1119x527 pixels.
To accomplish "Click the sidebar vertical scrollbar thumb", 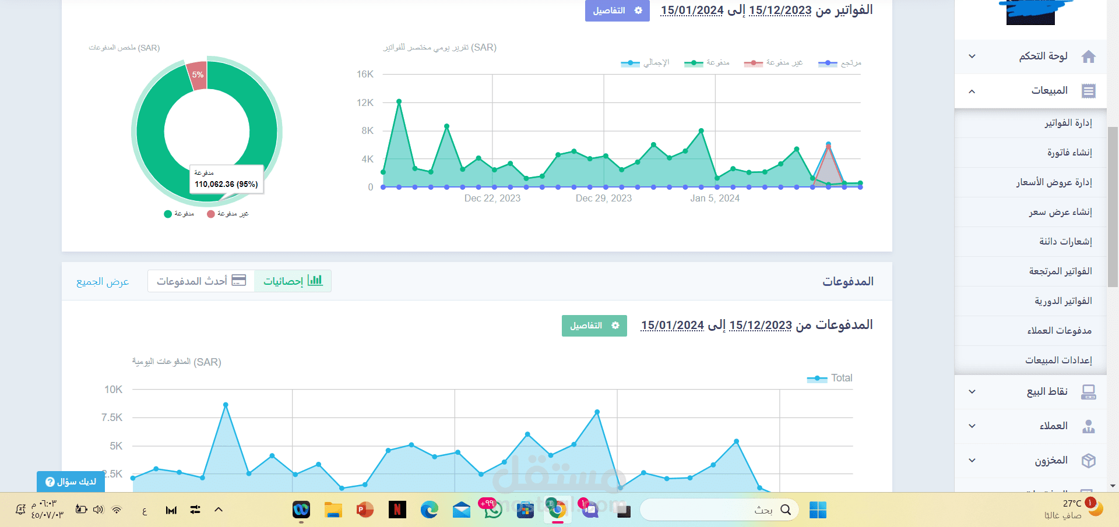I will tap(1113, 207).
